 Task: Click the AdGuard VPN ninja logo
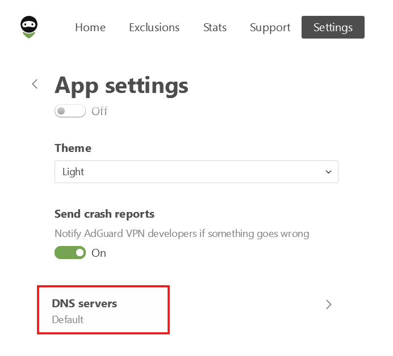pyautogui.click(x=28, y=27)
